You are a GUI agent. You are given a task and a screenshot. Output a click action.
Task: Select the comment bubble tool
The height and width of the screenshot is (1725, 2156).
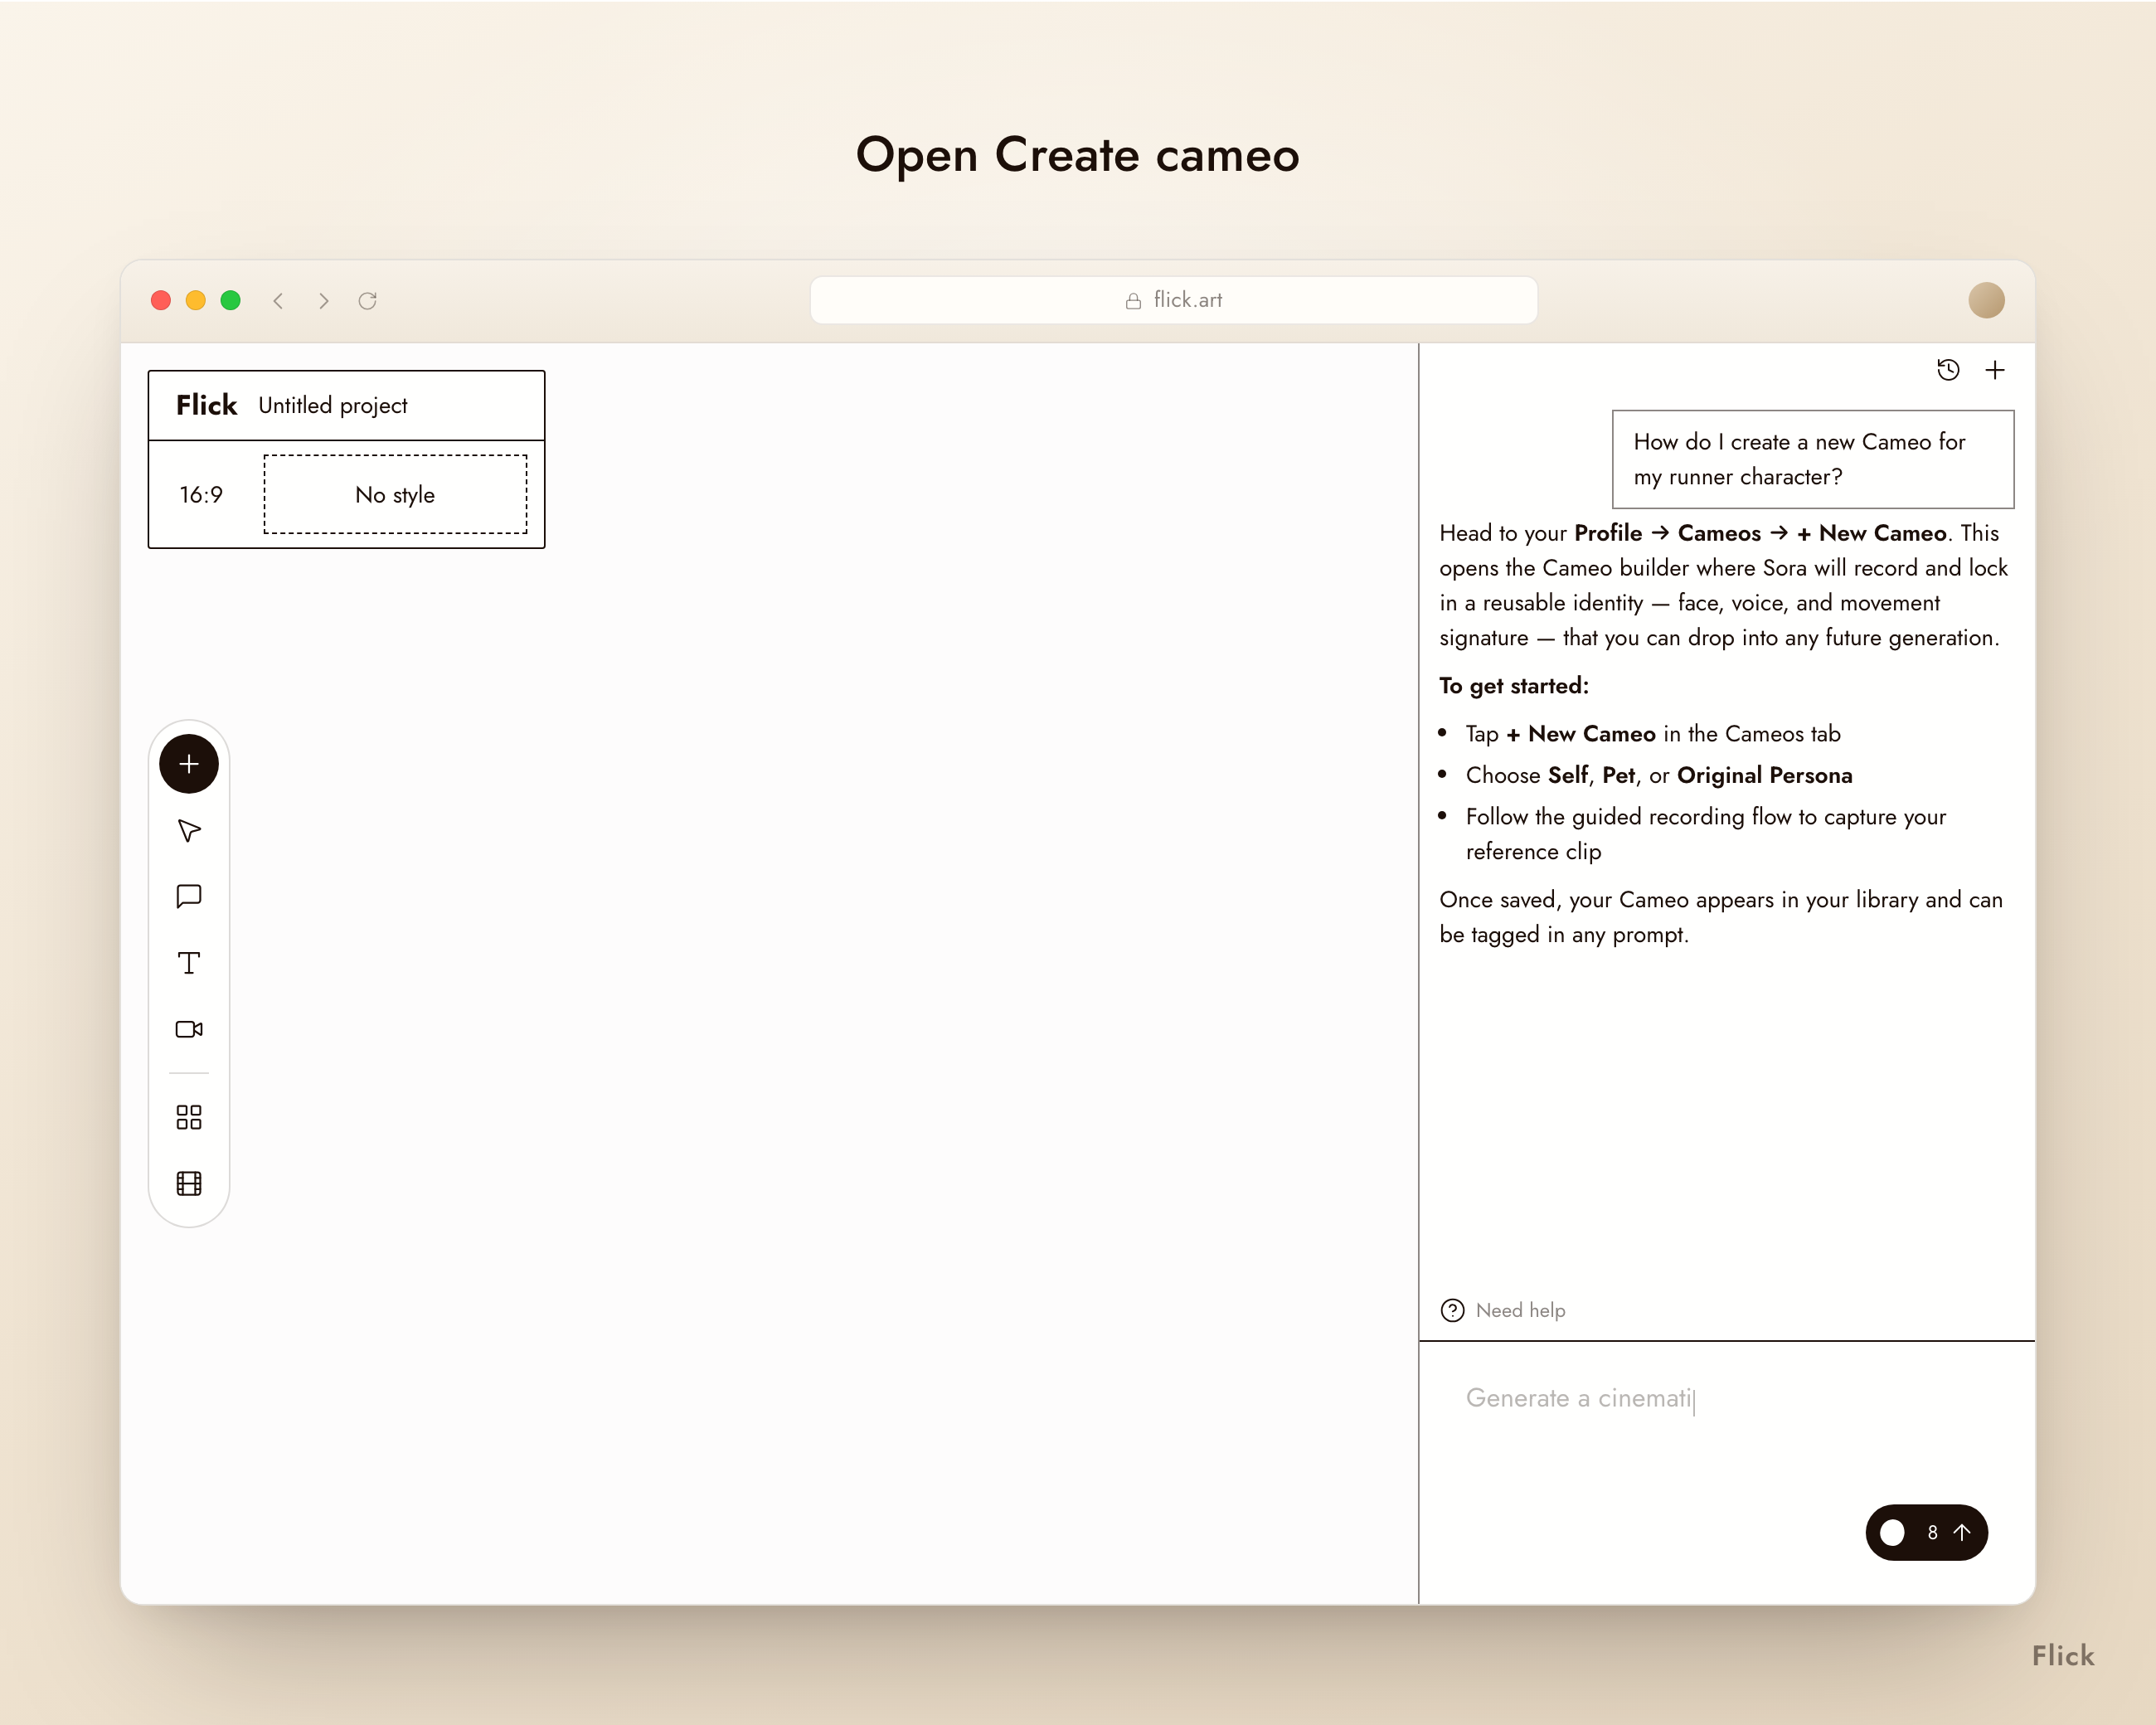pos(189,896)
